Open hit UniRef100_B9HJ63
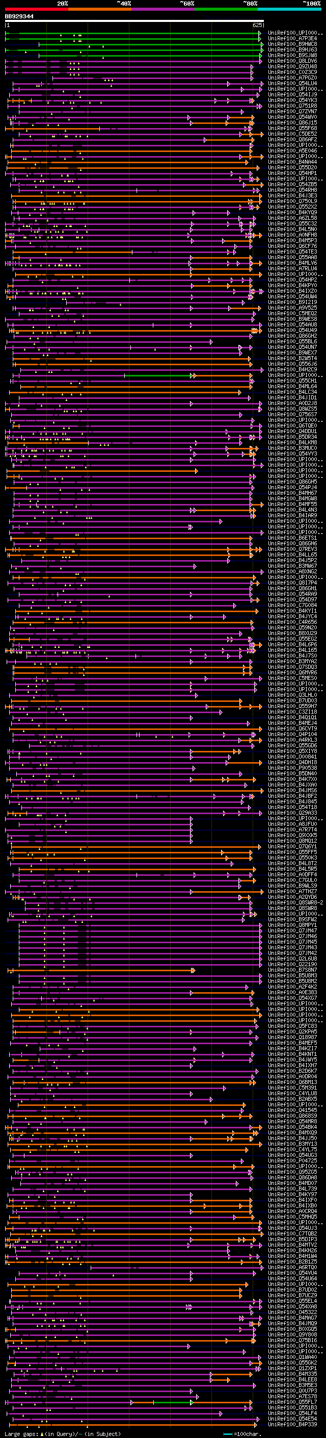 point(292,49)
